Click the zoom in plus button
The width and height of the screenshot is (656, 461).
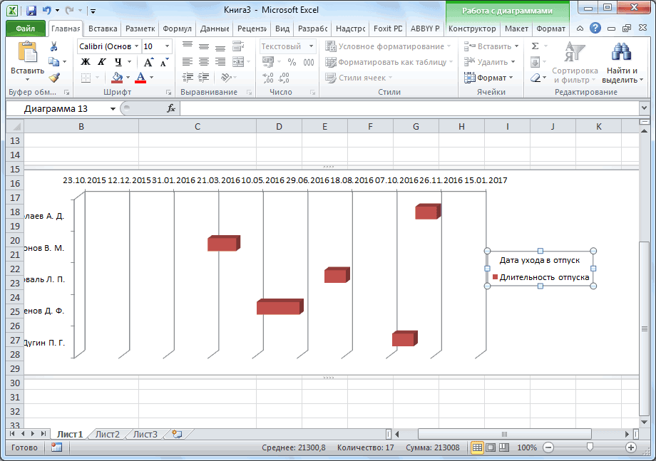(631, 447)
